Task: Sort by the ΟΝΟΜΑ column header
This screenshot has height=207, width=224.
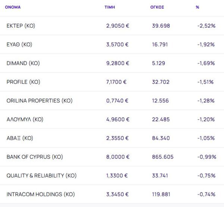Action: pos(13,7)
